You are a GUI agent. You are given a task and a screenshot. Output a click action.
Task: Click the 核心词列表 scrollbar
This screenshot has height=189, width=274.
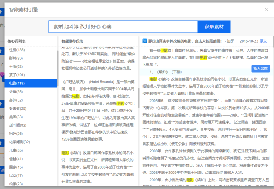(58, 68)
